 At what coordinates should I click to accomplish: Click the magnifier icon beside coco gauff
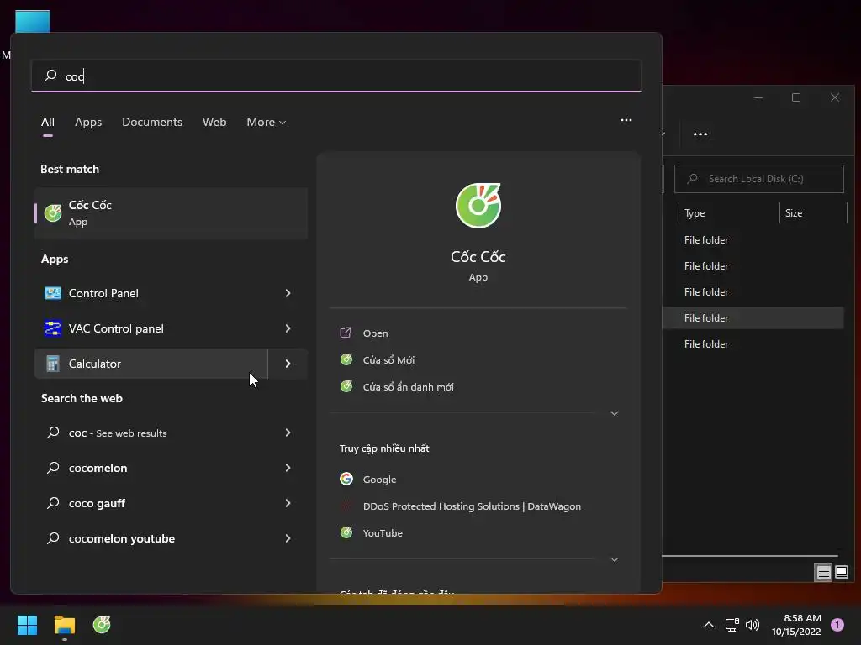53,503
